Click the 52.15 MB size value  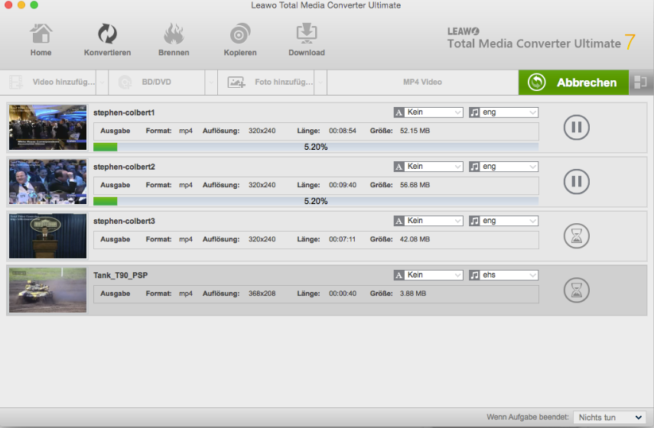(415, 131)
